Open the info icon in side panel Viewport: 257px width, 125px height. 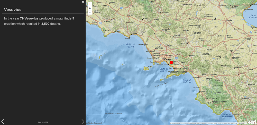(x=83, y=2)
